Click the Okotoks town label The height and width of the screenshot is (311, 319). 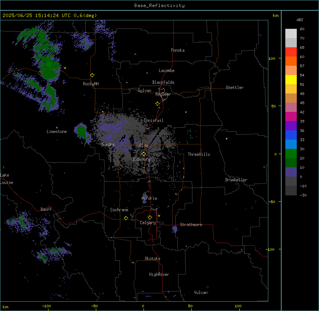point(152,259)
